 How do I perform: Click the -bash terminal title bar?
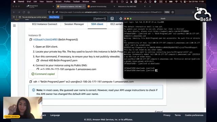click(x=163, y=18)
